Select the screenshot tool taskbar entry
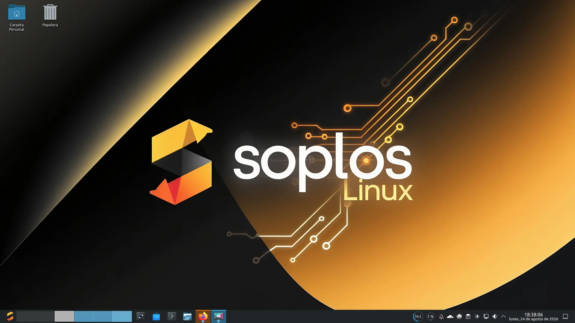 point(219,316)
